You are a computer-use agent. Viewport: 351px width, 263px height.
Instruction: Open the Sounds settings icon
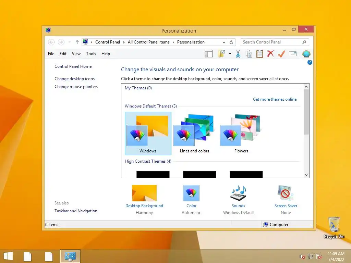[x=239, y=193]
